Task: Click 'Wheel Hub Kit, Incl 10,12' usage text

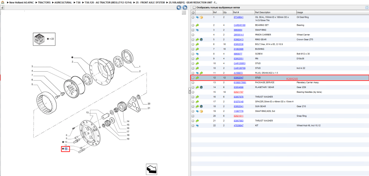Action: point(308,126)
